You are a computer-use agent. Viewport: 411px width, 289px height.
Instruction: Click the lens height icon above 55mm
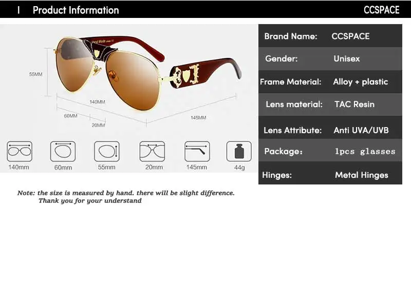tap(107, 152)
